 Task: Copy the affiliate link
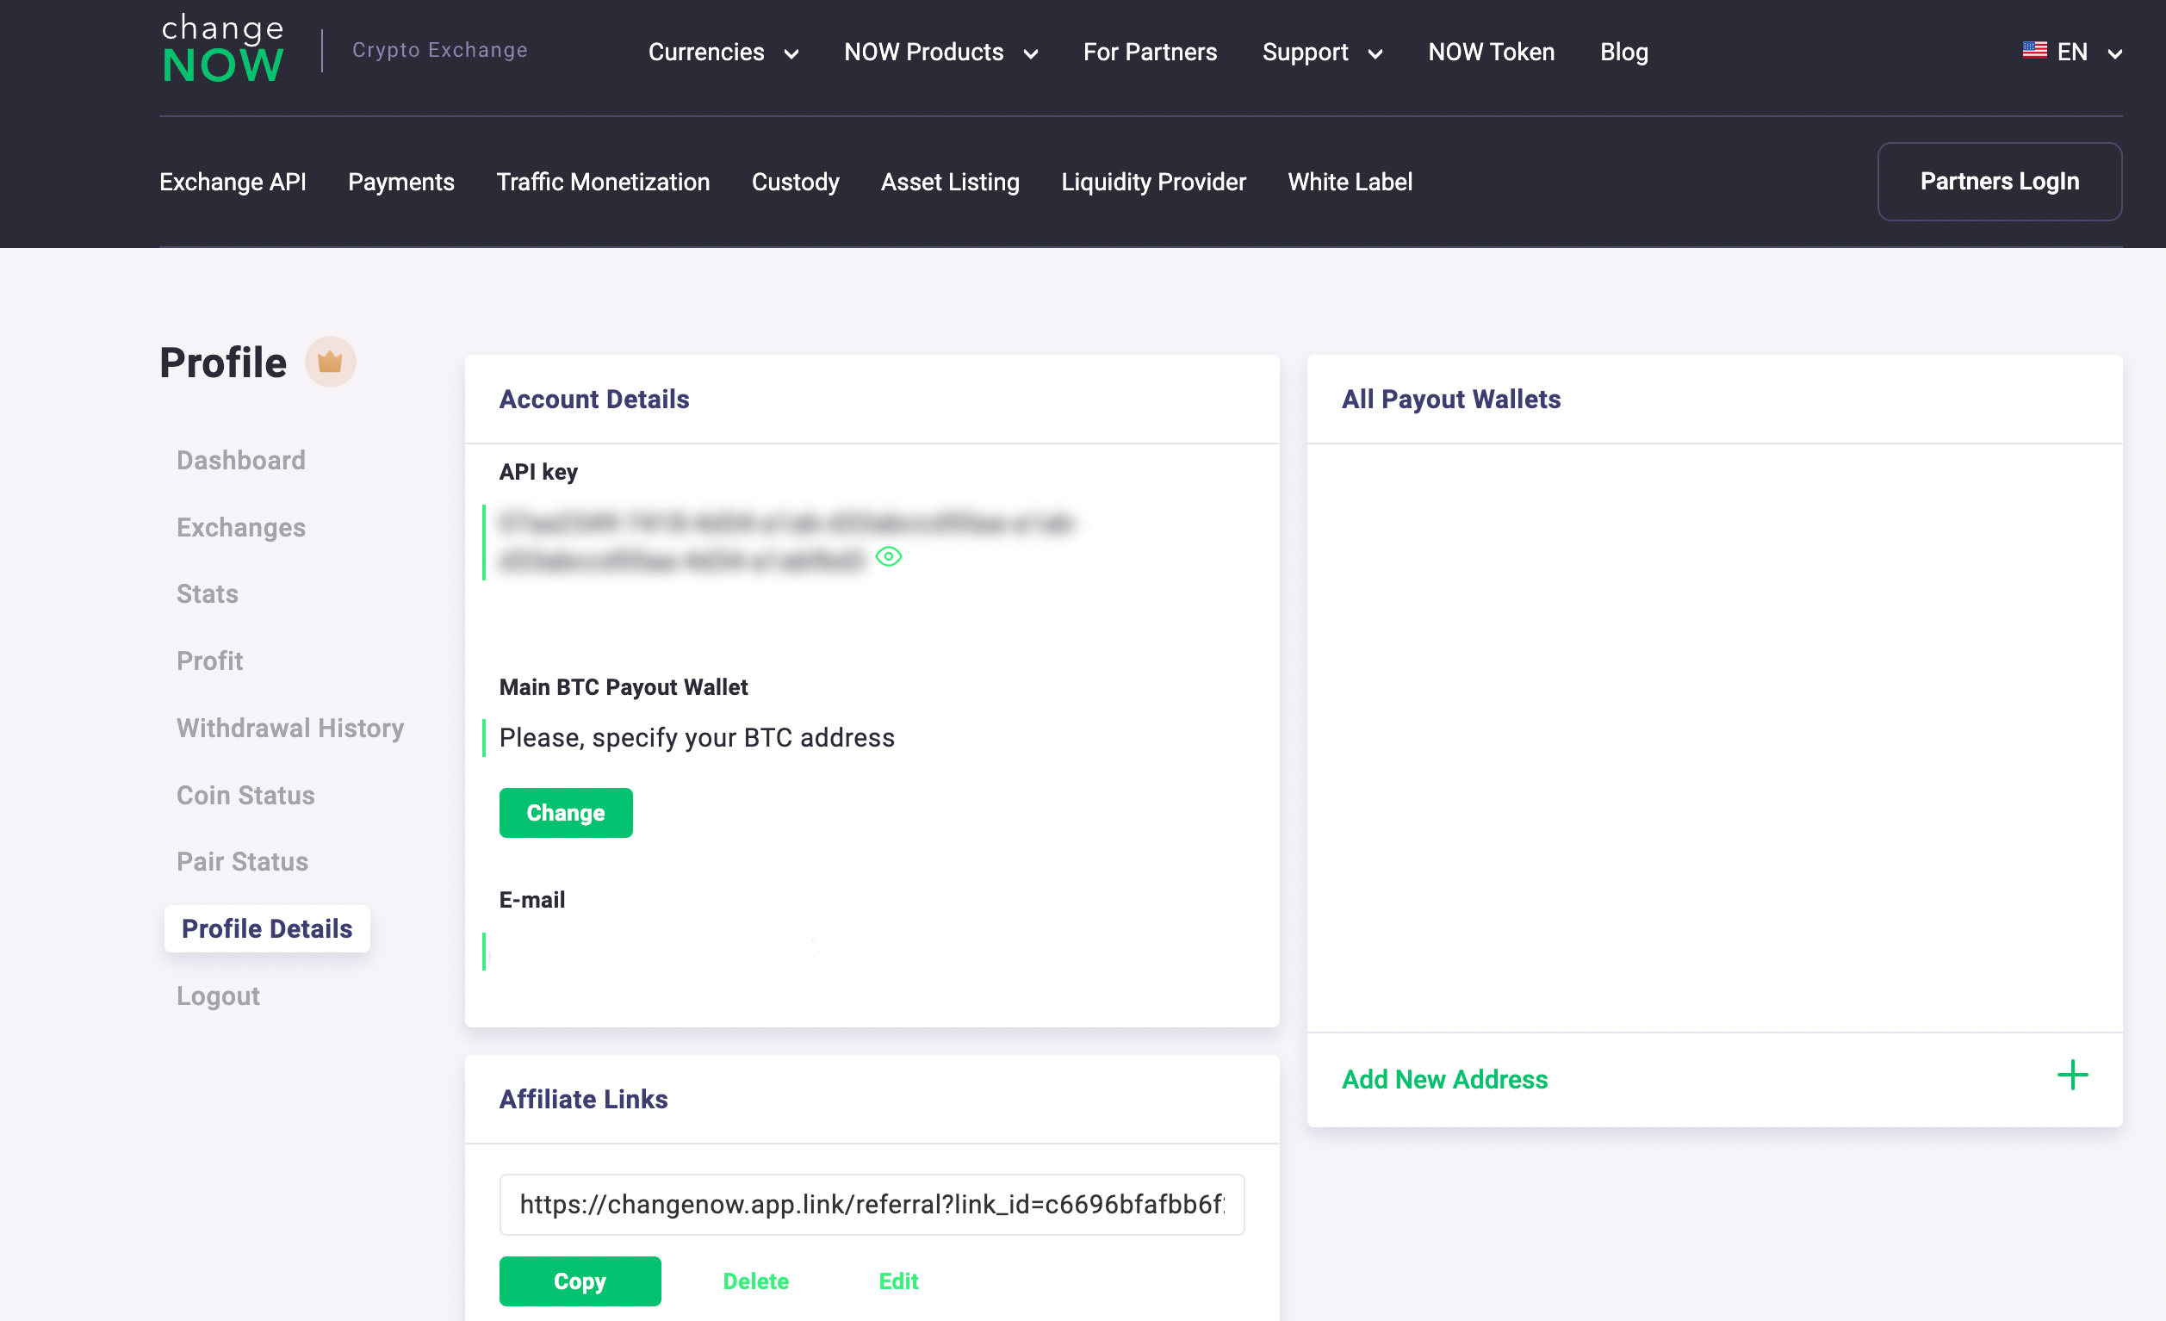point(580,1281)
